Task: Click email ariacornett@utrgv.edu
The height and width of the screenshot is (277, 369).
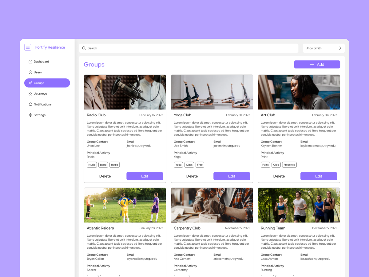Action: (x=228, y=259)
